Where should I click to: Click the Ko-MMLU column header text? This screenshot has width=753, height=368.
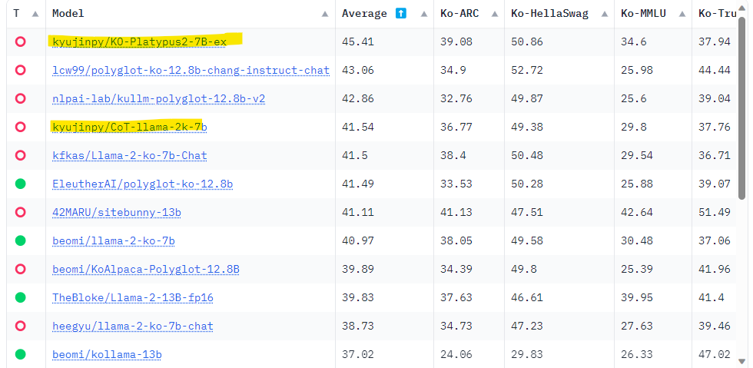coord(644,14)
